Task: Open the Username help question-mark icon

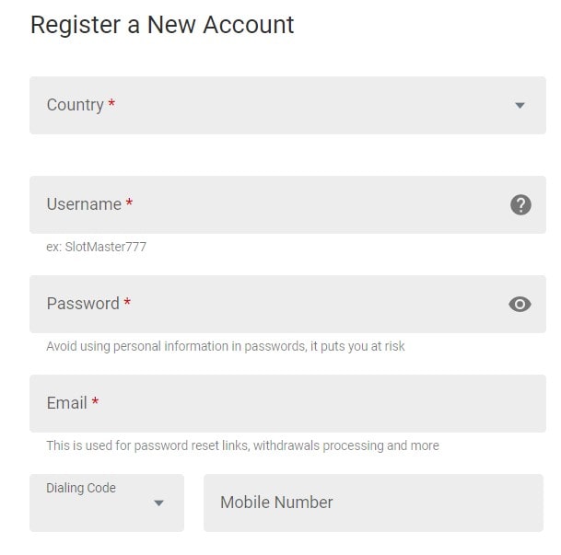Action: point(520,204)
